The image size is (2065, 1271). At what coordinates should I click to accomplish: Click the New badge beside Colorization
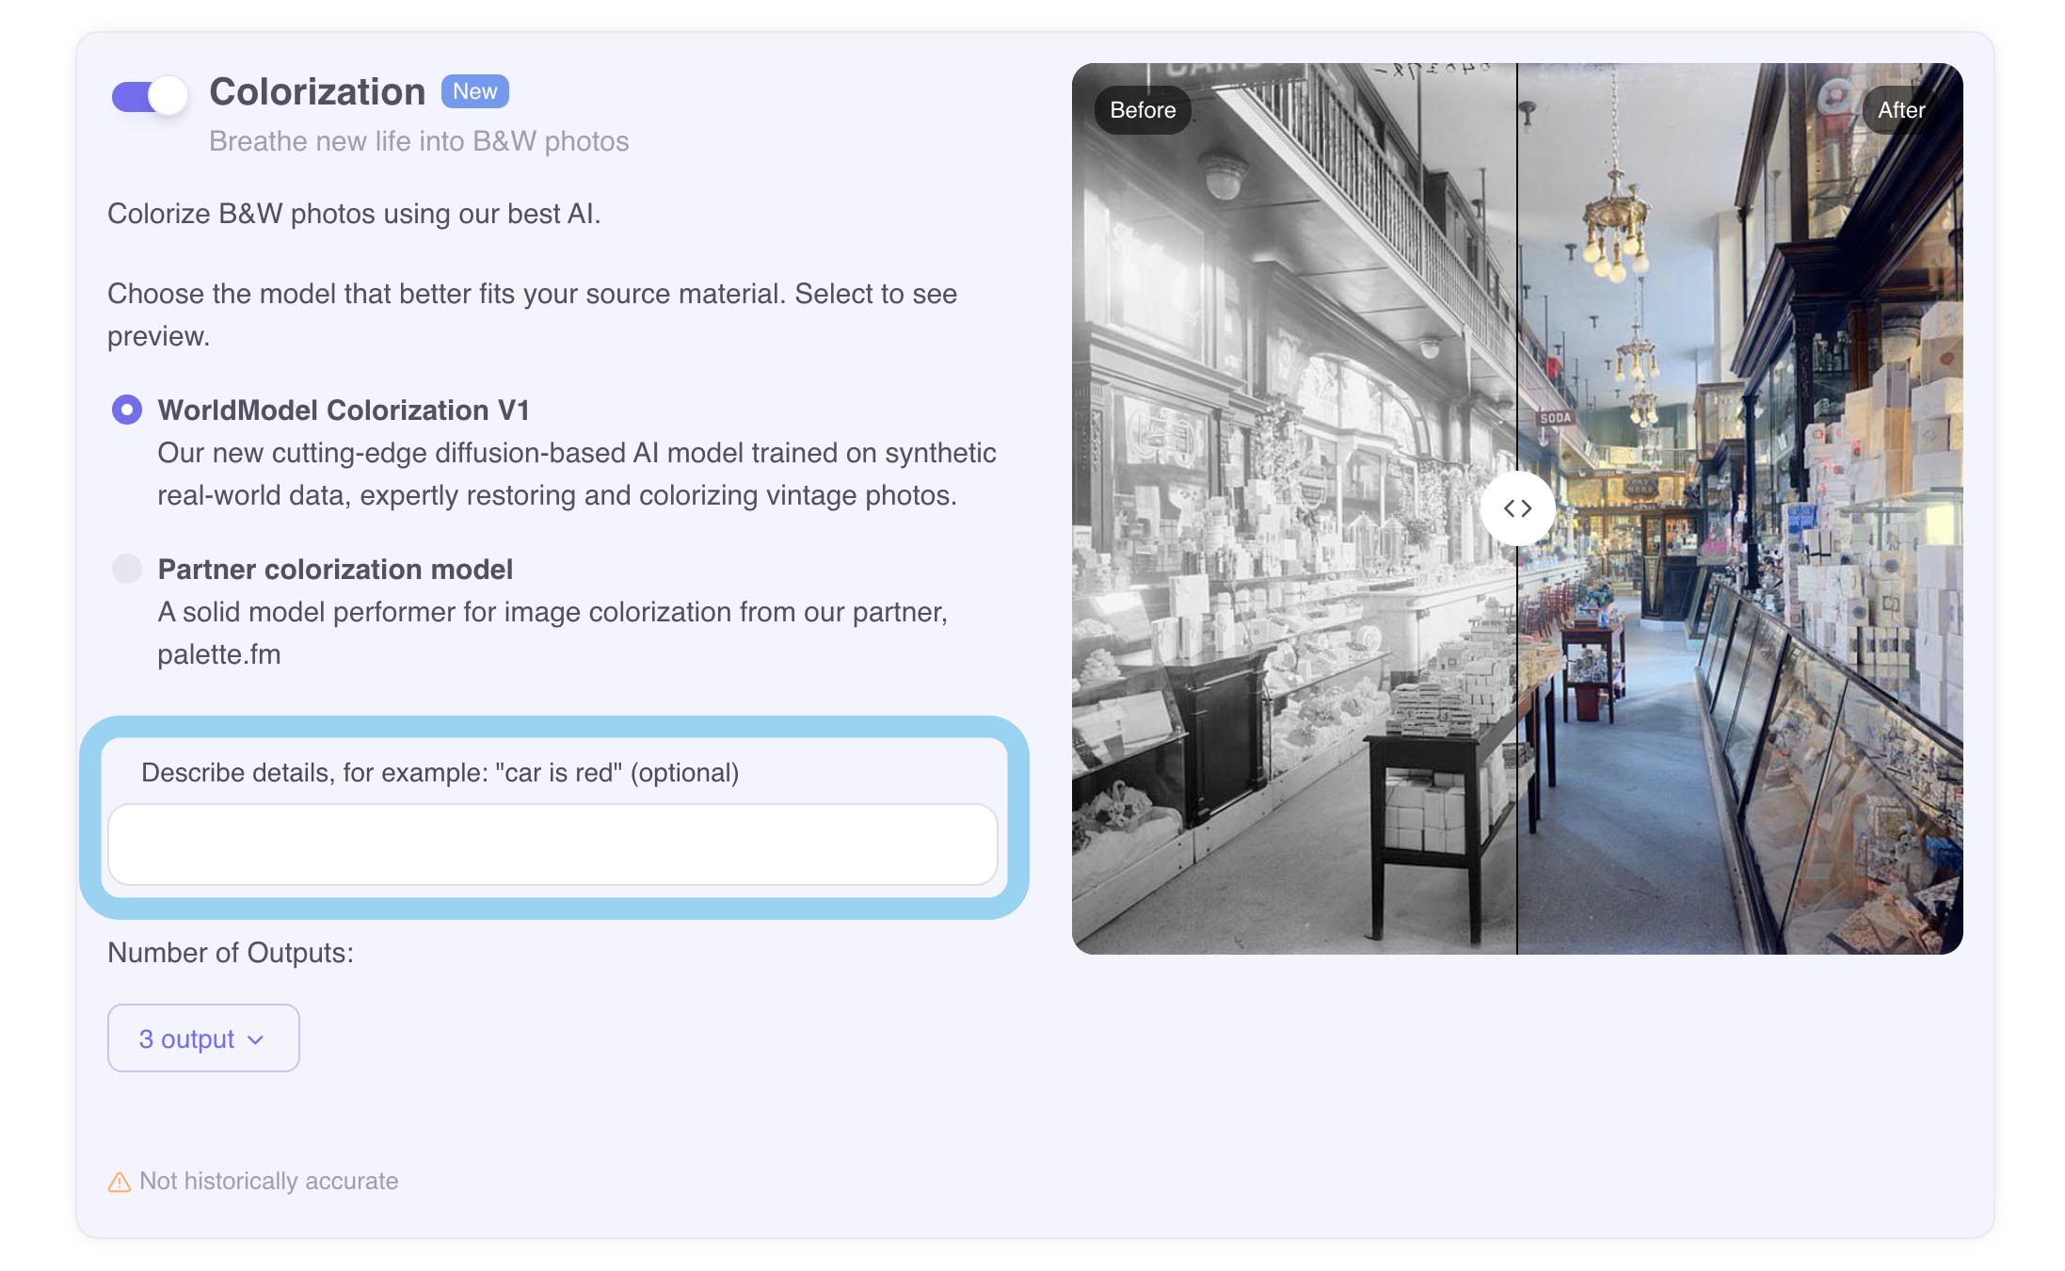tap(475, 91)
